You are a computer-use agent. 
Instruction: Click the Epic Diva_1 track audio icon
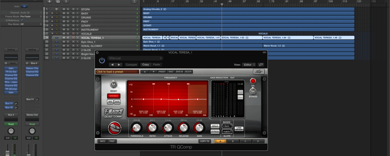pyautogui.click(x=57, y=42)
